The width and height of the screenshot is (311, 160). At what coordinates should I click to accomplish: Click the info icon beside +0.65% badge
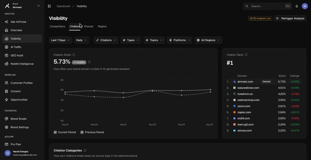(89, 62)
